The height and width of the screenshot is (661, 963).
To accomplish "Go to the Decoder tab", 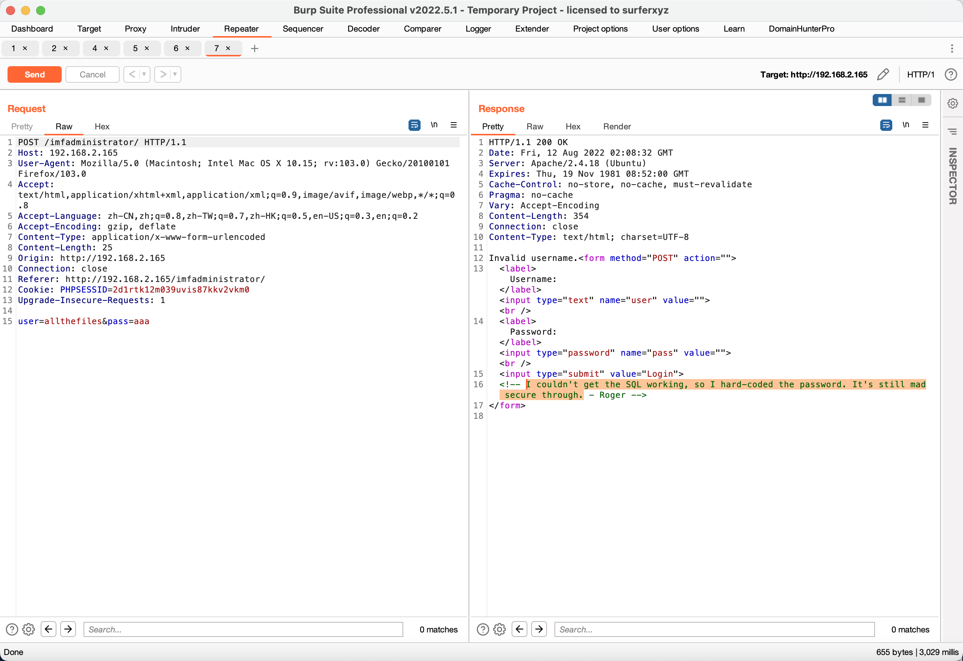I will [363, 29].
